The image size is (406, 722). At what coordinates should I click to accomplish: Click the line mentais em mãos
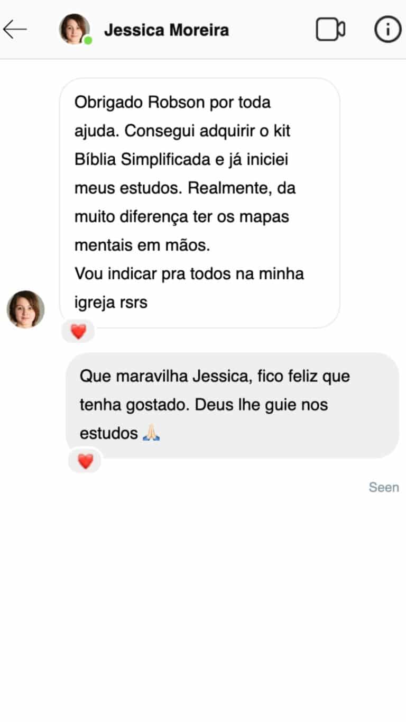pyautogui.click(x=141, y=245)
